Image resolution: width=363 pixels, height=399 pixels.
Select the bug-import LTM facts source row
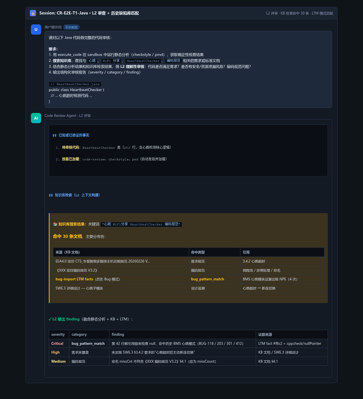(189, 279)
